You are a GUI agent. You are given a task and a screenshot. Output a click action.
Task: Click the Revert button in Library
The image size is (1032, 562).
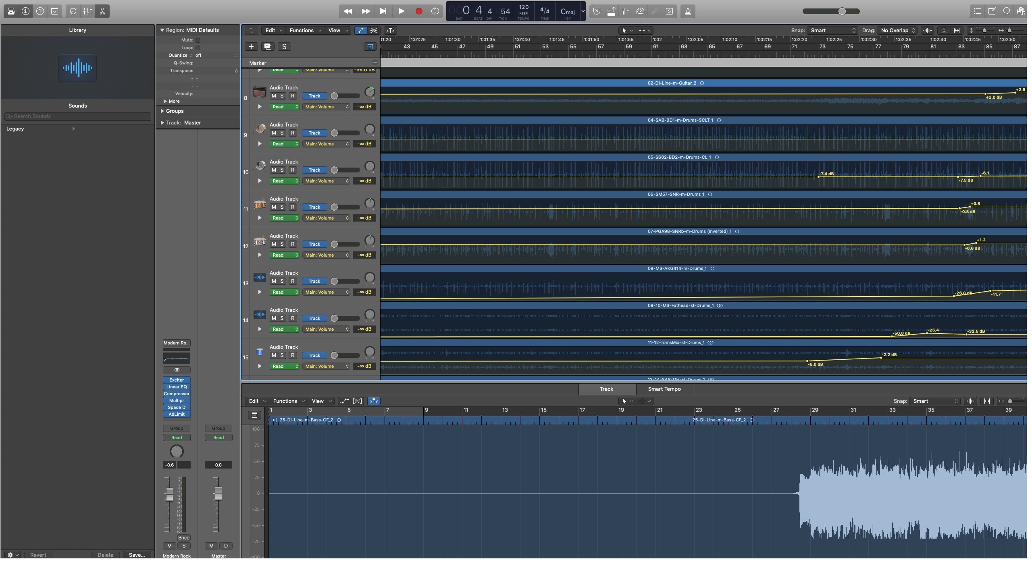pos(38,555)
